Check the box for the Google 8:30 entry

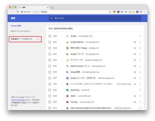click(50, 36)
